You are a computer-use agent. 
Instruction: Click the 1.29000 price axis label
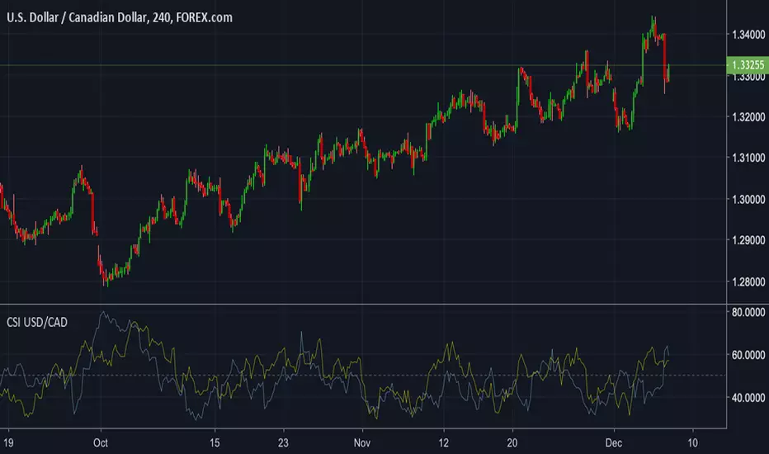point(748,240)
